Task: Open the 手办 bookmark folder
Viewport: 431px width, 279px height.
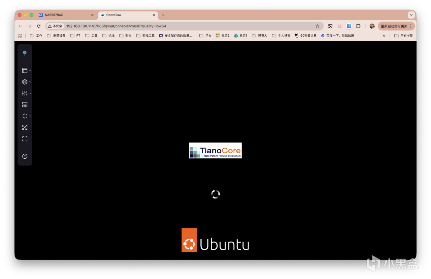Action: point(205,36)
